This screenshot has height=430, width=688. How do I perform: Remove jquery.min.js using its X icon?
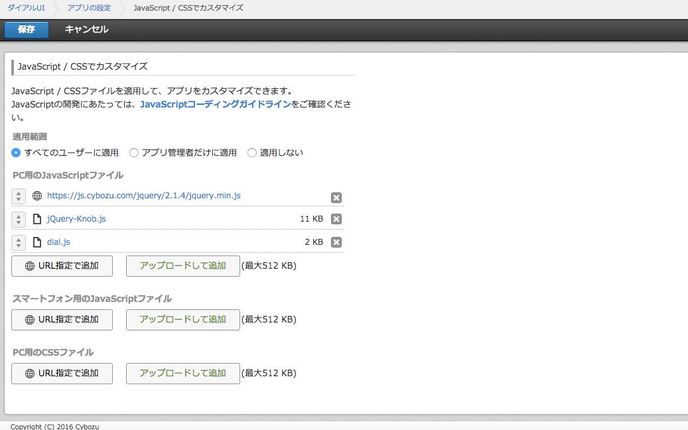pyautogui.click(x=336, y=197)
